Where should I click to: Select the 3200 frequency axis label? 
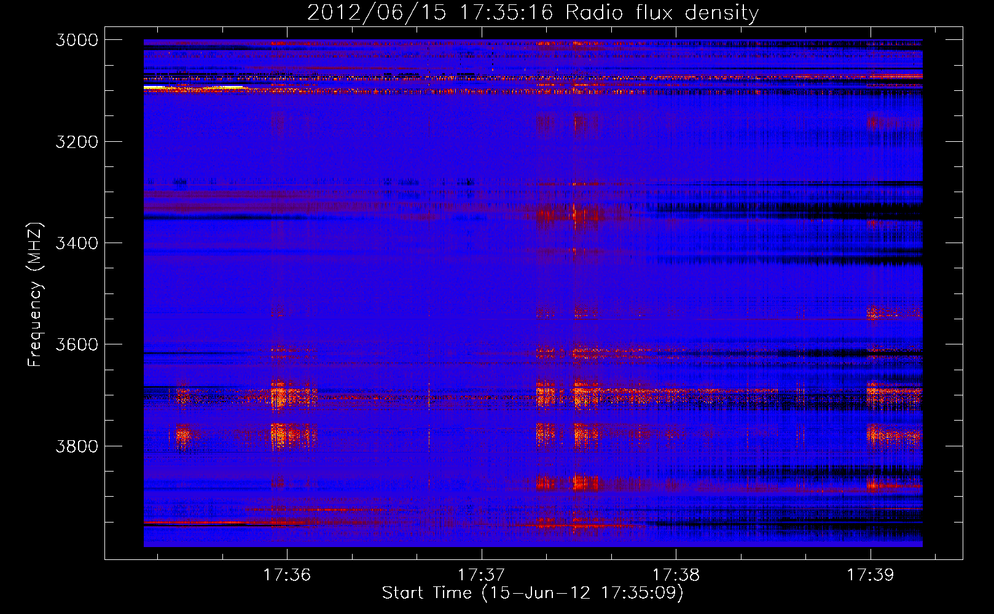(77, 142)
